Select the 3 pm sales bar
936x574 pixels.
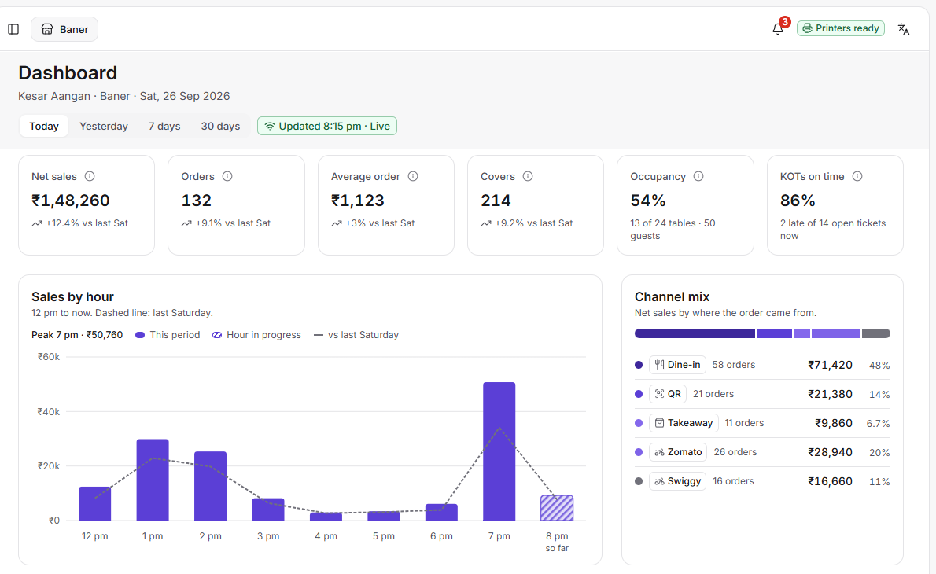[x=268, y=510]
